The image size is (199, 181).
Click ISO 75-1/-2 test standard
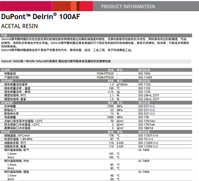(x=146, y=139)
